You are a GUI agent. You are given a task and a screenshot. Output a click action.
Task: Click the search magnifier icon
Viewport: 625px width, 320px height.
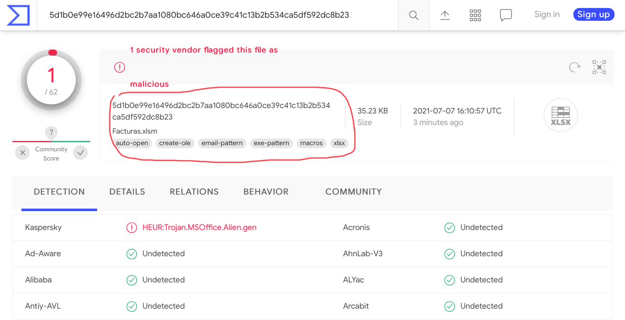pos(413,15)
